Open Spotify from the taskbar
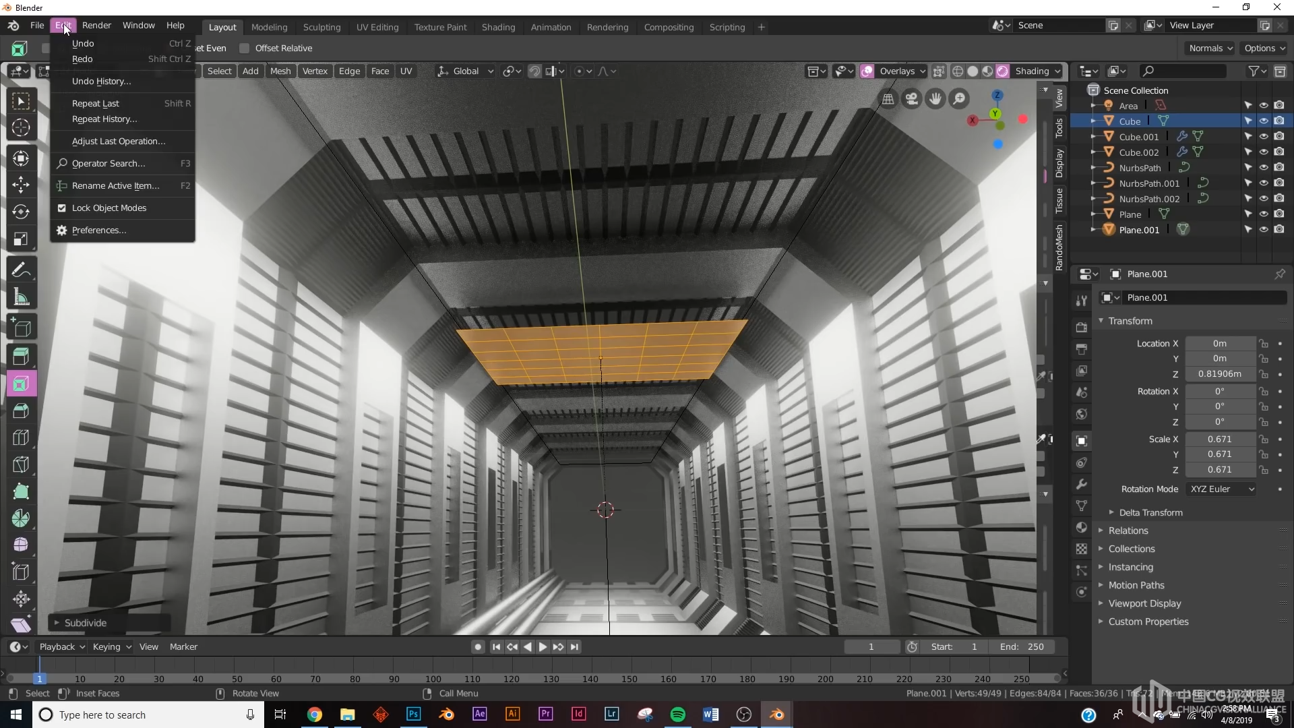This screenshot has width=1294, height=728. pyautogui.click(x=678, y=715)
